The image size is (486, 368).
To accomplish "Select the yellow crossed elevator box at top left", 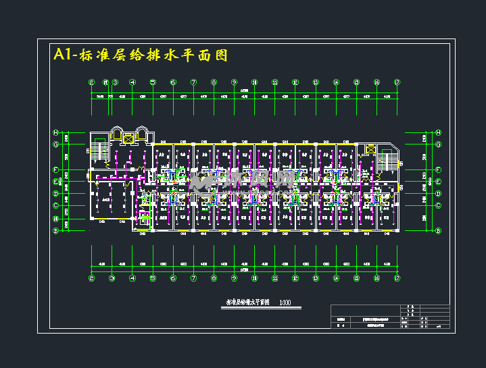I will pyautogui.click(x=128, y=137).
